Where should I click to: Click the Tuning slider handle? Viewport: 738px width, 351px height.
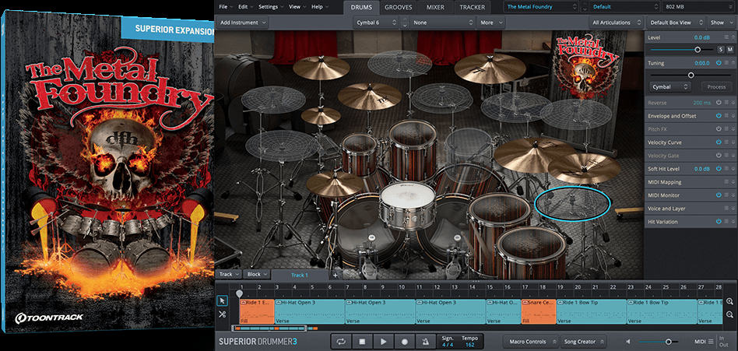tap(691, 75)
